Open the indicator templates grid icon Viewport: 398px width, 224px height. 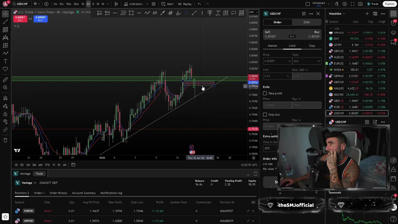point(154,4)
